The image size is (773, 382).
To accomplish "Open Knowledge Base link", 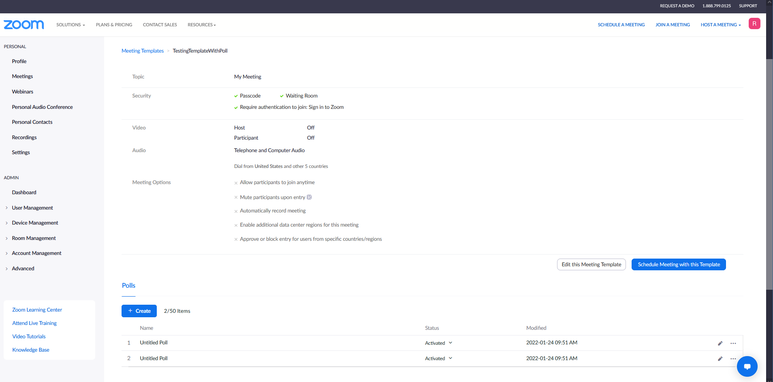I will [31, 350].
